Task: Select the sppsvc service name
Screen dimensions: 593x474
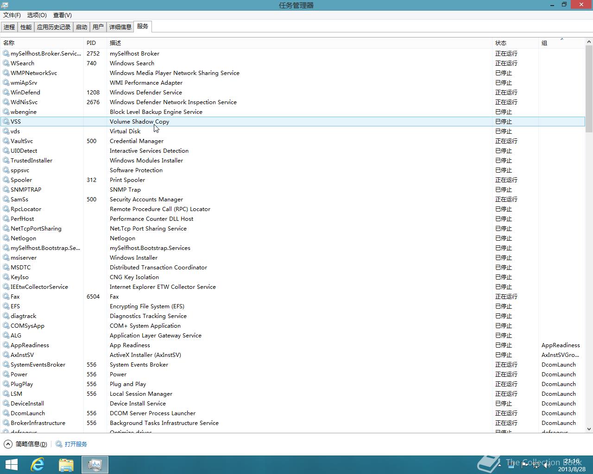Action: tap(20, 170)
